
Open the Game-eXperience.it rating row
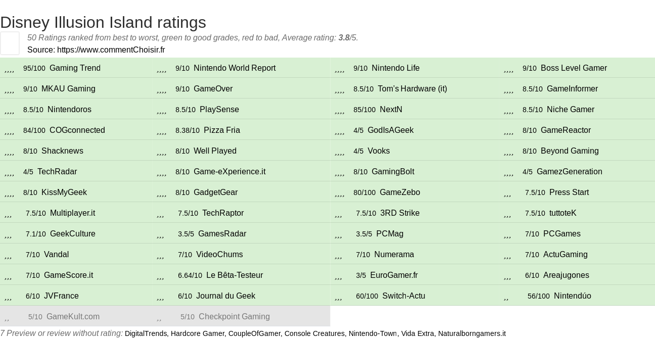coord(229,172)
